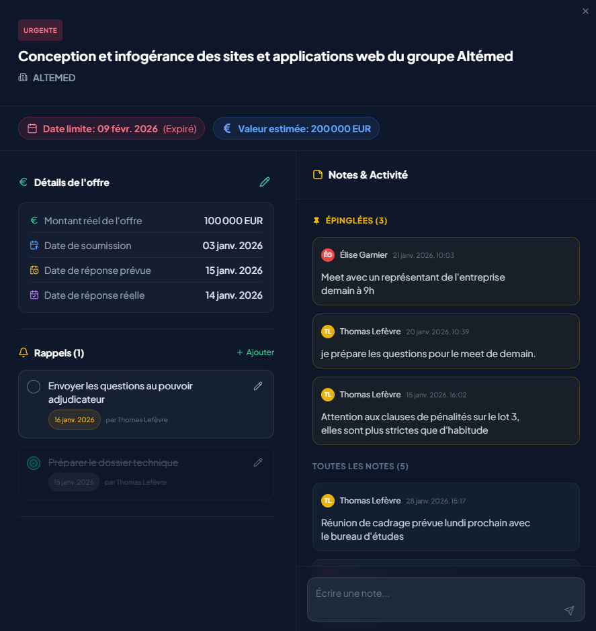The height and width of the screenshot is (631, 596).
Task: Click the ALTEMED building icon
Action: coord(23,78)
